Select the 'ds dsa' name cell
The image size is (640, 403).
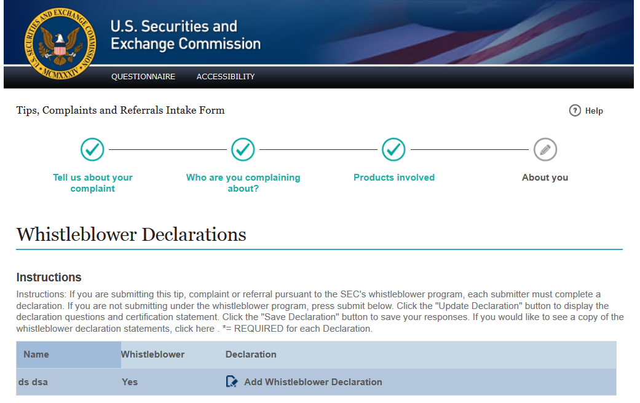tap(33, 382)
